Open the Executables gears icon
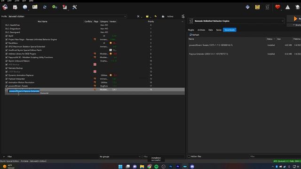This screenshot has width=301, height=169. (55, 7)
